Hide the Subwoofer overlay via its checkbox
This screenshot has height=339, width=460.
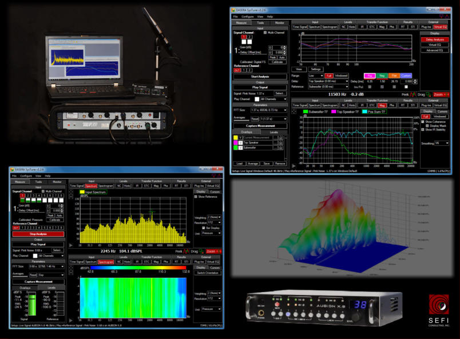tap(240, 148)
